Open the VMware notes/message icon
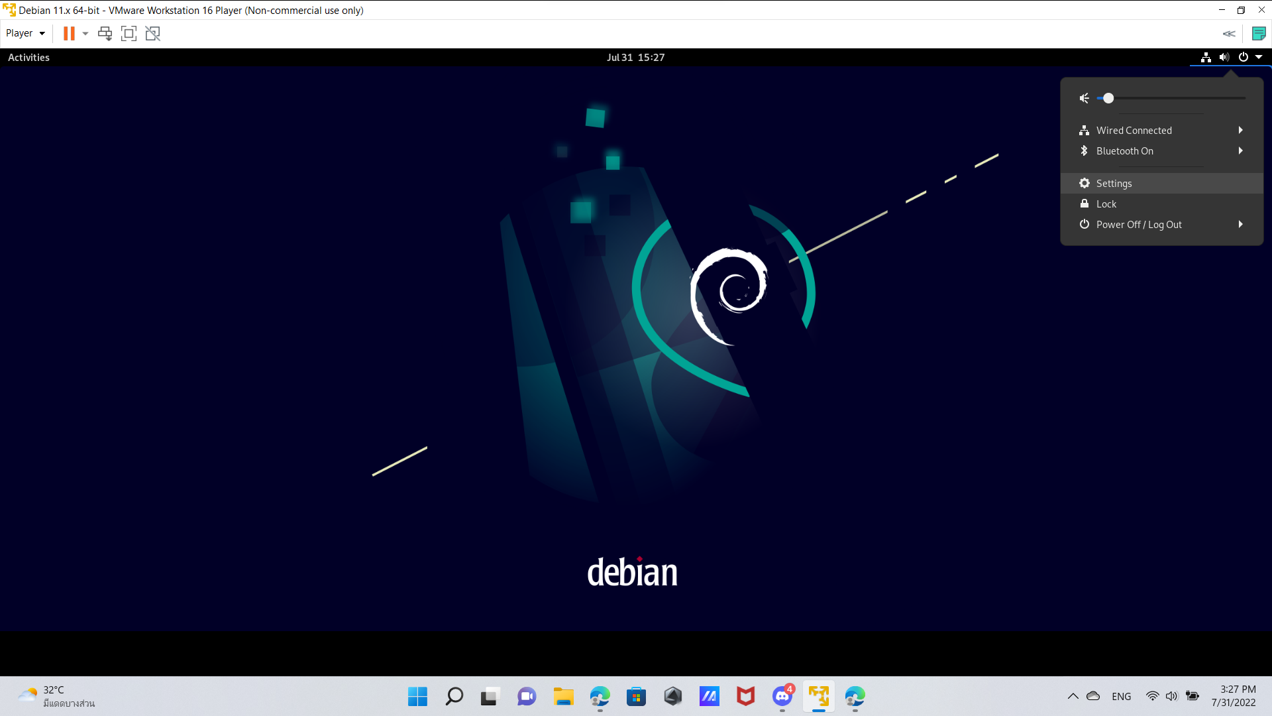This screenshot has width=1272, height=716. (1259, 34)
